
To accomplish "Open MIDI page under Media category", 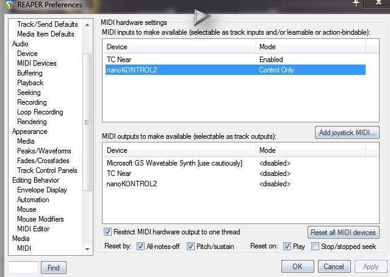I will pyautogui.click(x=24, y=248).
